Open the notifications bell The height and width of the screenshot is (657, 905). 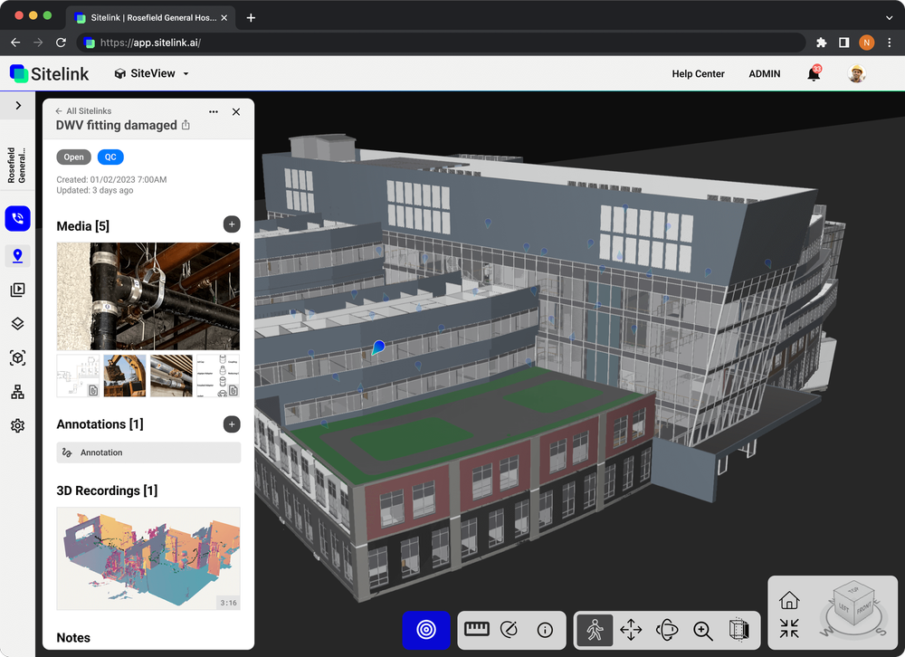pos(812,73)
